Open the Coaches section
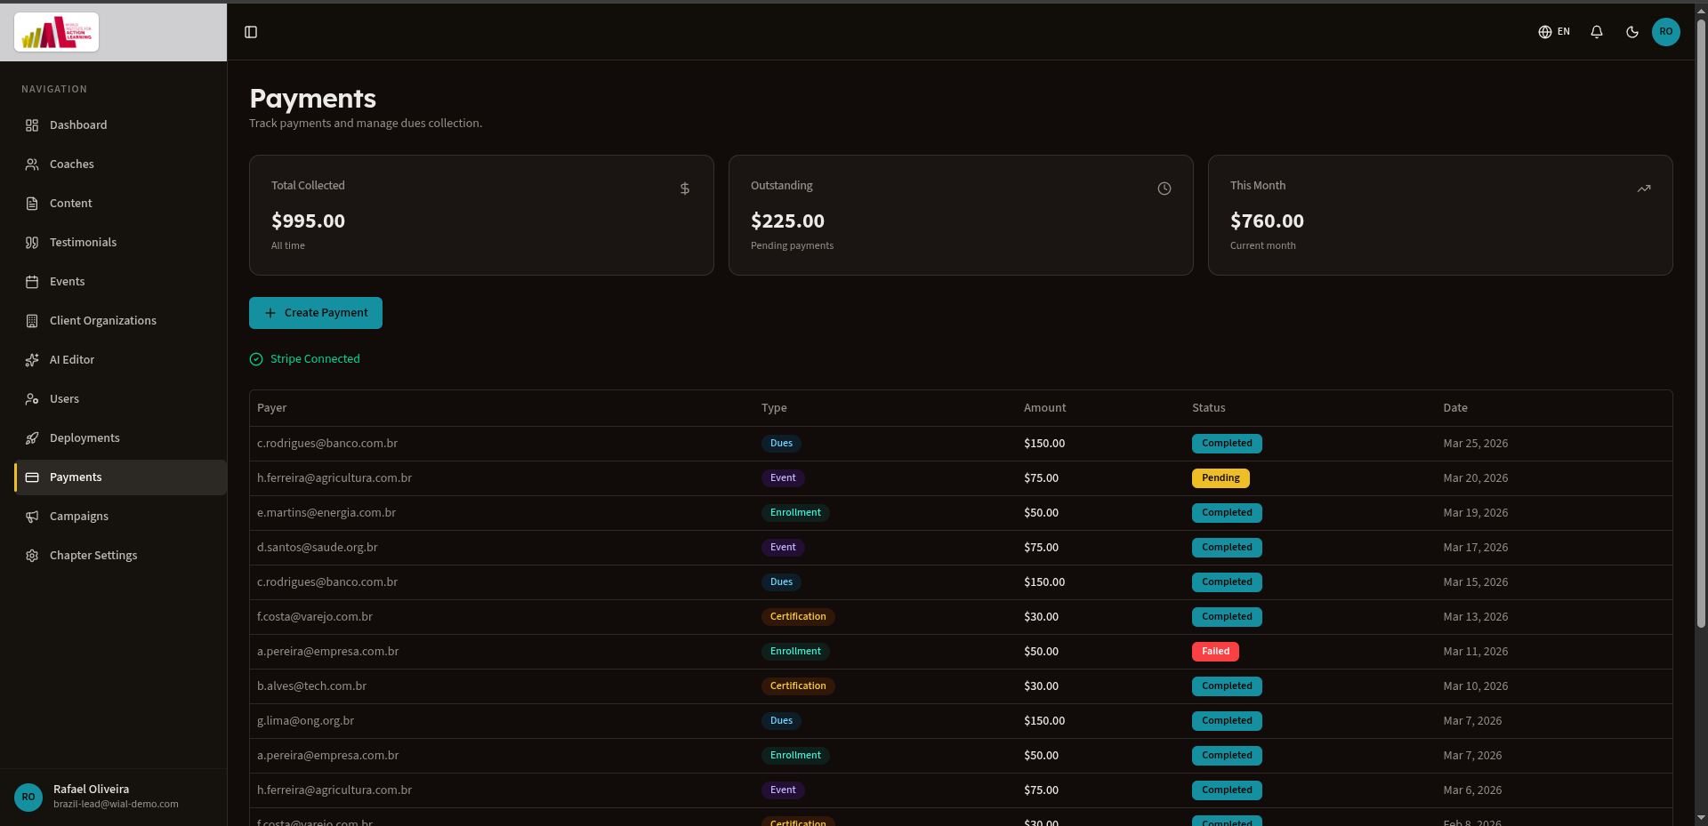 [120, 164]
